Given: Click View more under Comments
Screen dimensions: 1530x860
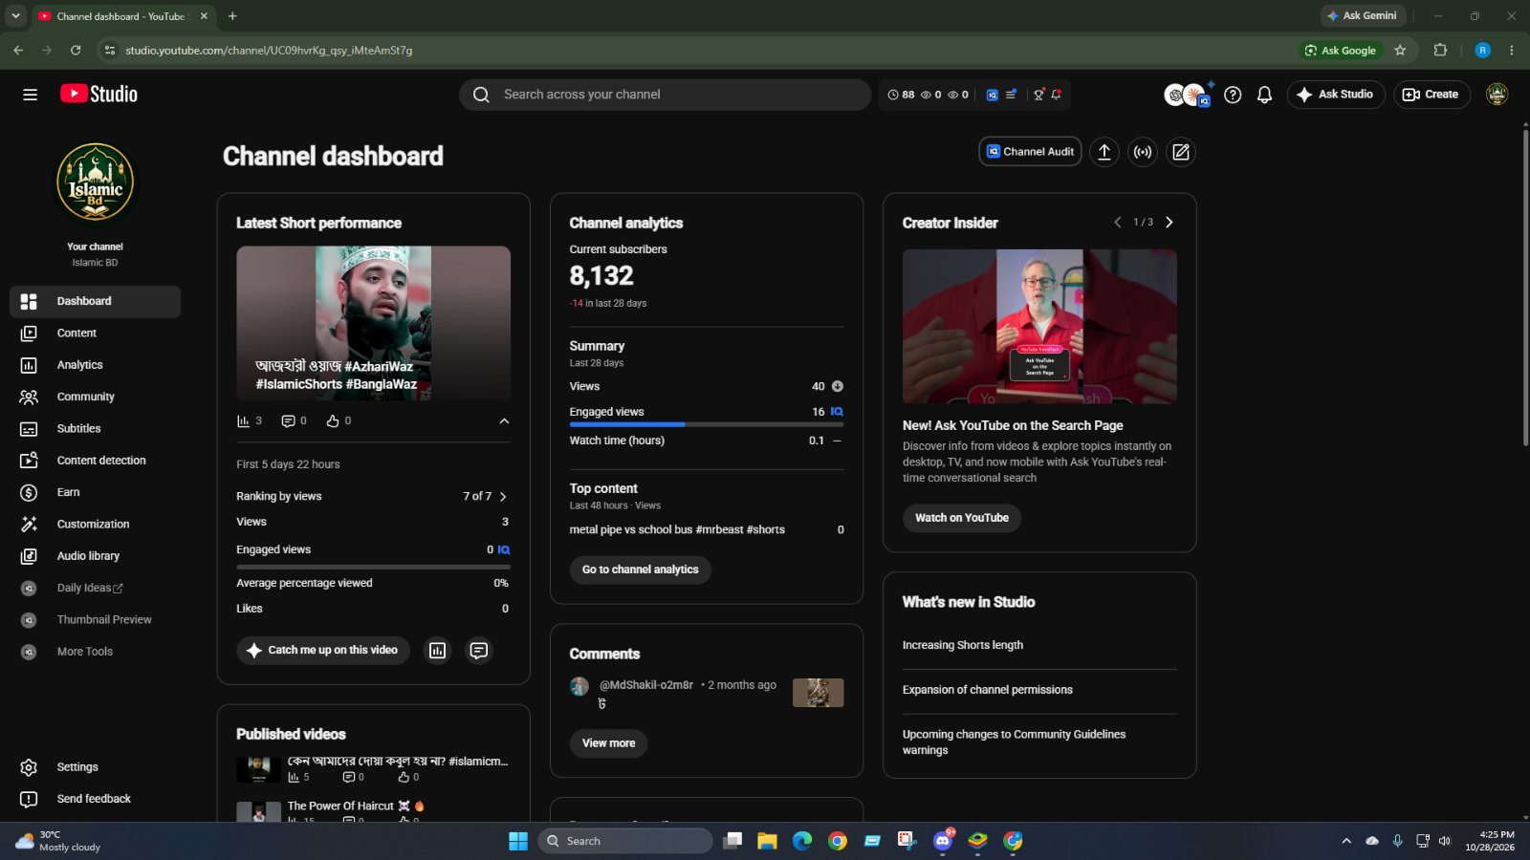Looking at the screenshot, I should [x=608, y=743].
